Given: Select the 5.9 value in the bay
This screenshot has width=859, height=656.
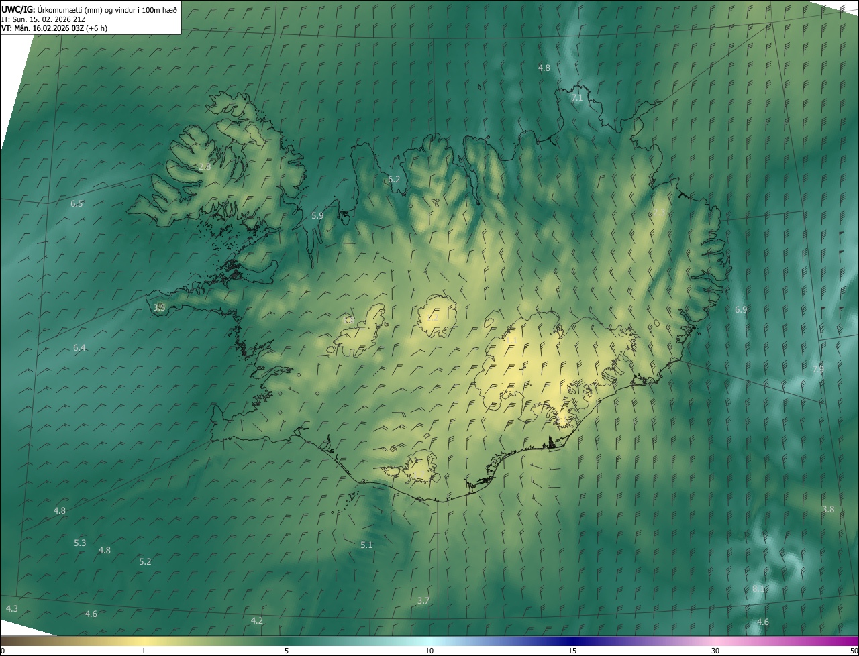Looking at the screenshot, I should [x=318, y=215].
